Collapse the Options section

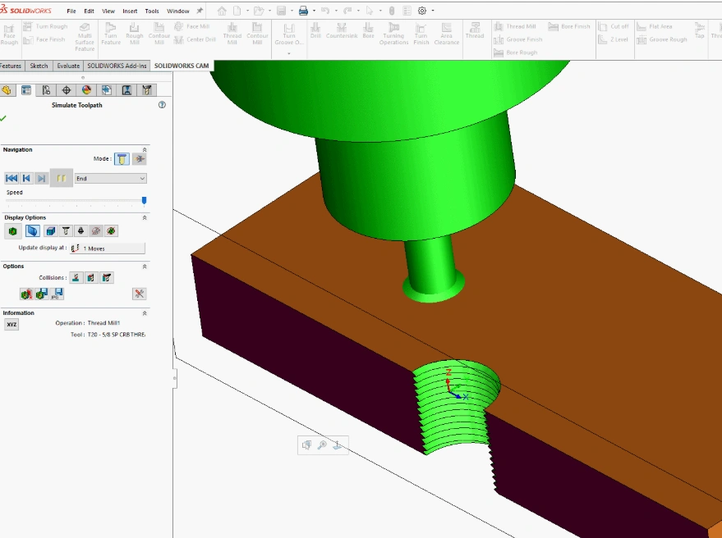145,267
